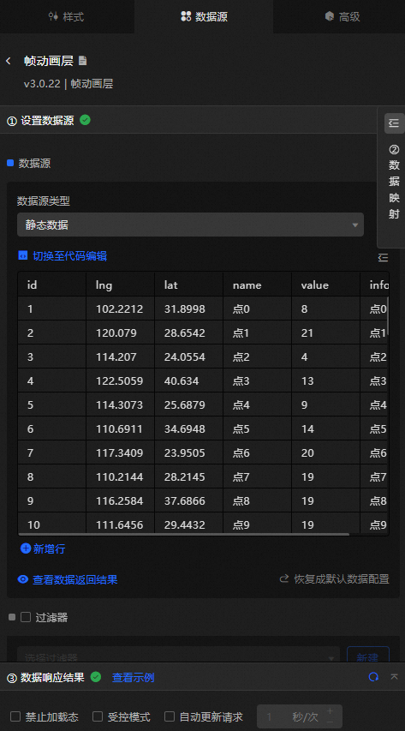
Task: Check the 受控模式 checkbox
Action: pyautogui.click(x=98, y=716)
